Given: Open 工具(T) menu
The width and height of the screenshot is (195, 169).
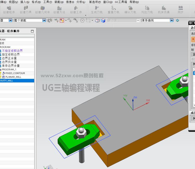Looking at the screenshot, I should point(48,2).
